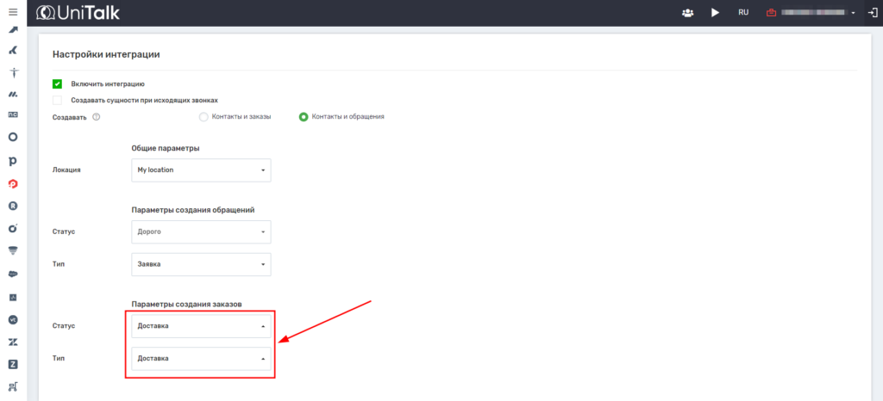Viewport: 883px width, 401px height.
Task: Click the red briefcase icon in the header
Action: click(x=771, y=13)
